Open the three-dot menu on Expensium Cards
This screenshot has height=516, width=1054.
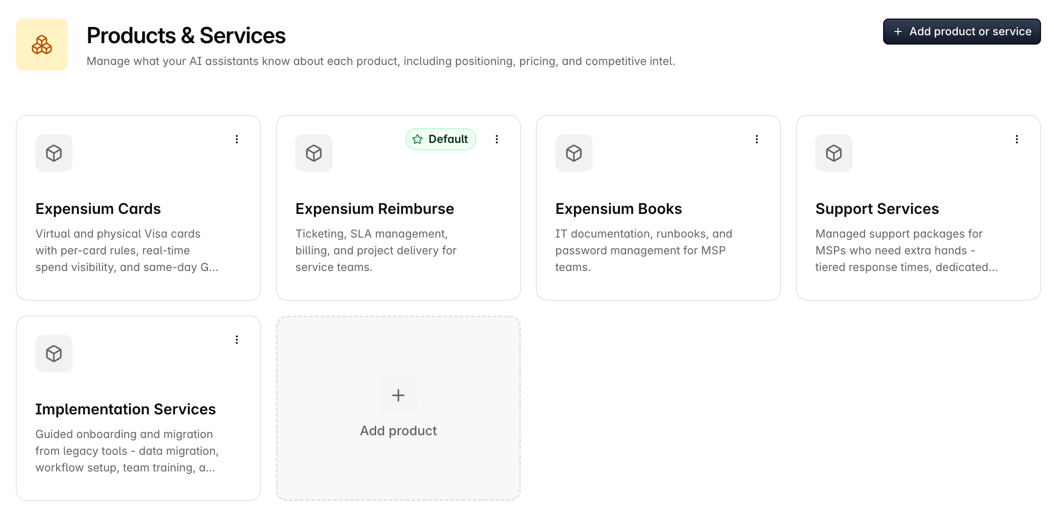[237, 139]
